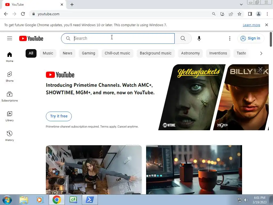
Task: View site information via the padlock icon
Action: [x=34, y=14]
